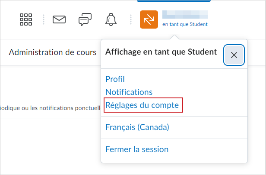Image resolution: width=266 pixels, height=175 pixels.
Task: Open the Profil link
Action: click(115, 79)
